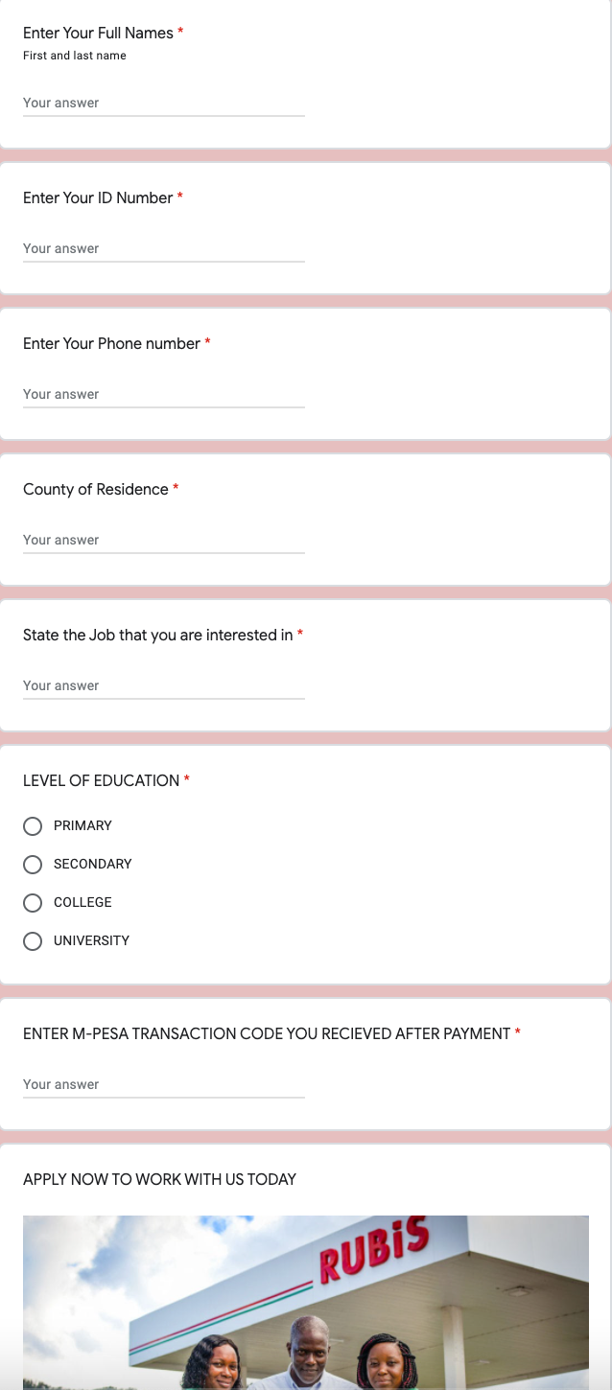Viewport: 612px width, 1390px height.
Task: Click the 'ENTER M-PESA TRANSACTION CODE' question title
Action: point(267,1033)
